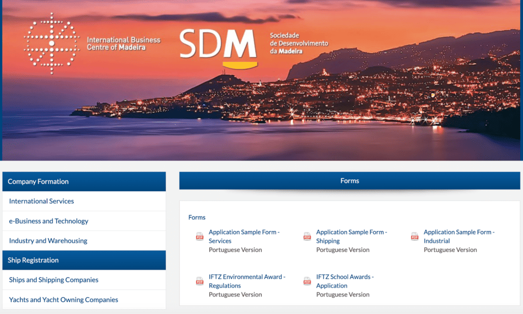The height and width of the screenshot is (314, 523).
Task: Click the PDF icon beside IFTZ School Awards
Action: coord(307,281)
